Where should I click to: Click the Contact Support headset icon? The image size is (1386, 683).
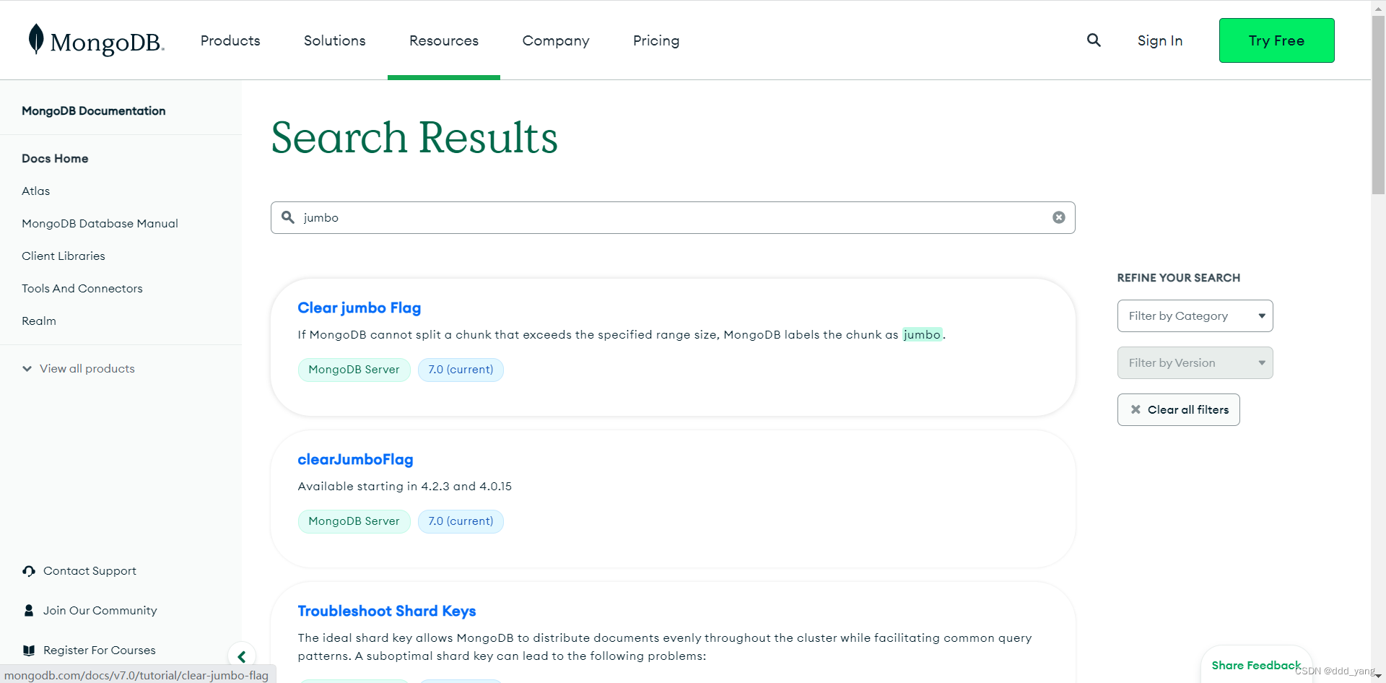(28, 570)
